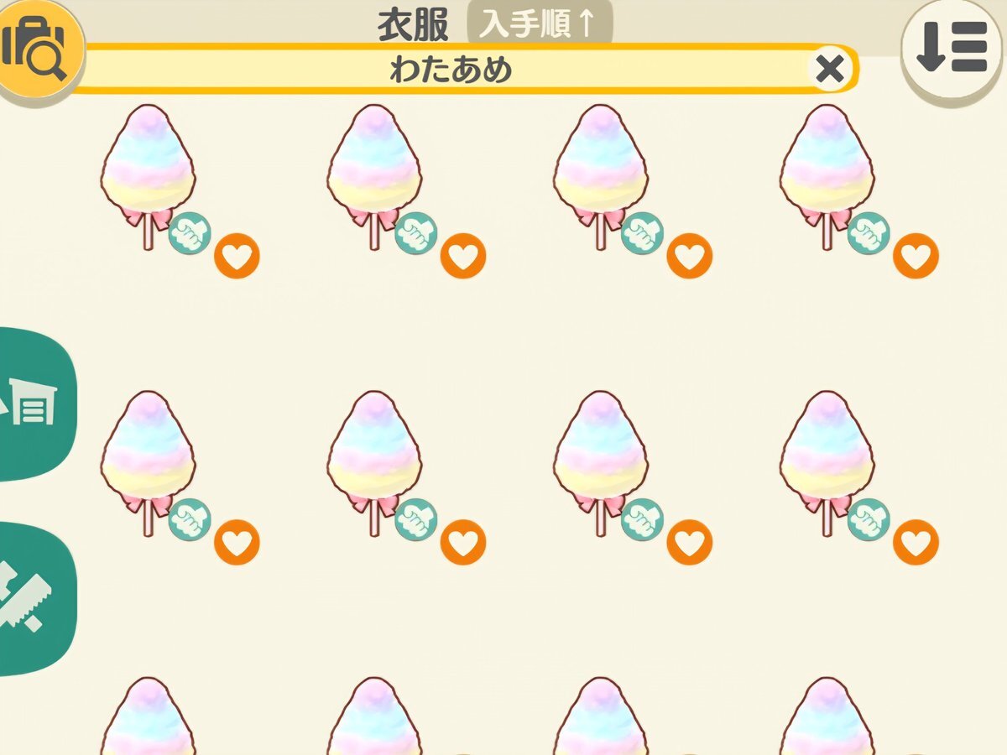
Task: Select the second cotton candy in bottom row
Action: tap(374, 716)
